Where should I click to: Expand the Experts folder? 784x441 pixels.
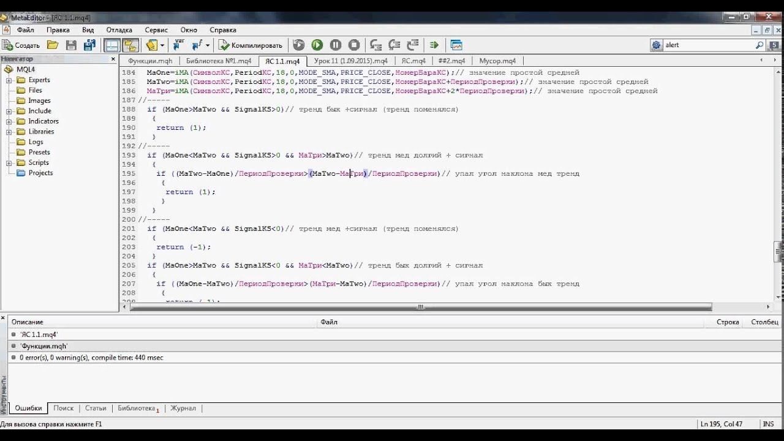(9, 80)
